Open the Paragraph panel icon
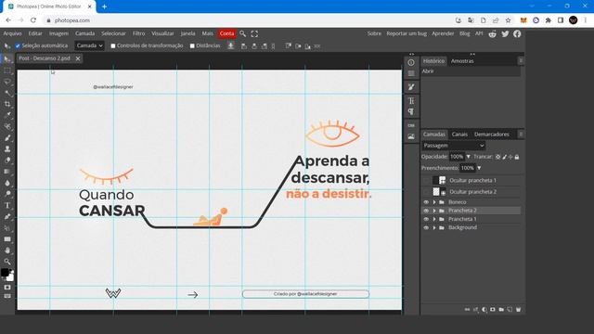The height and width of the screenshot is (334, 594). (411, 111)
